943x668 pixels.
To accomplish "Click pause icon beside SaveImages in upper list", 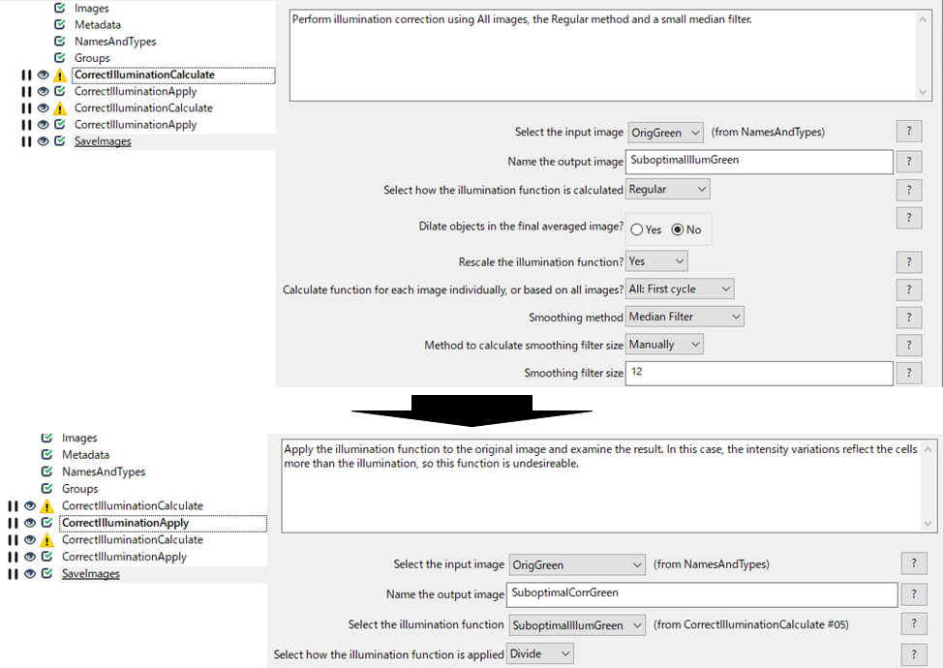I will [26, 141].
